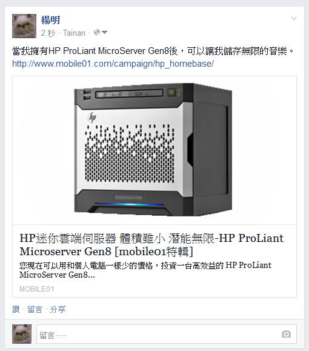This screenshot has width=309, height=351.
Task: Click the 分享 share link
Action: coord(58,309)
